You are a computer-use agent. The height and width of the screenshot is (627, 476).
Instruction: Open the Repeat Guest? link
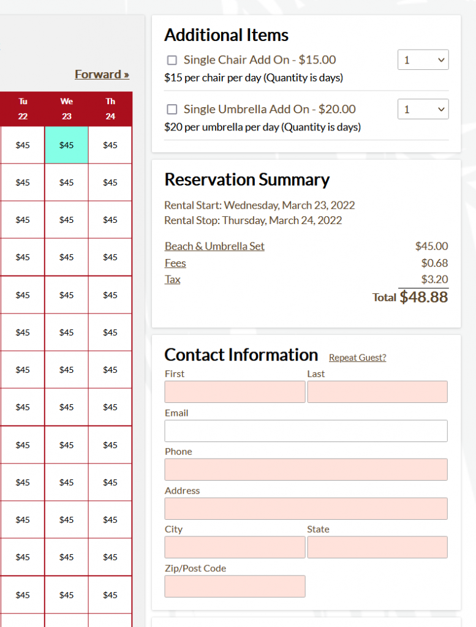point(357,358)
